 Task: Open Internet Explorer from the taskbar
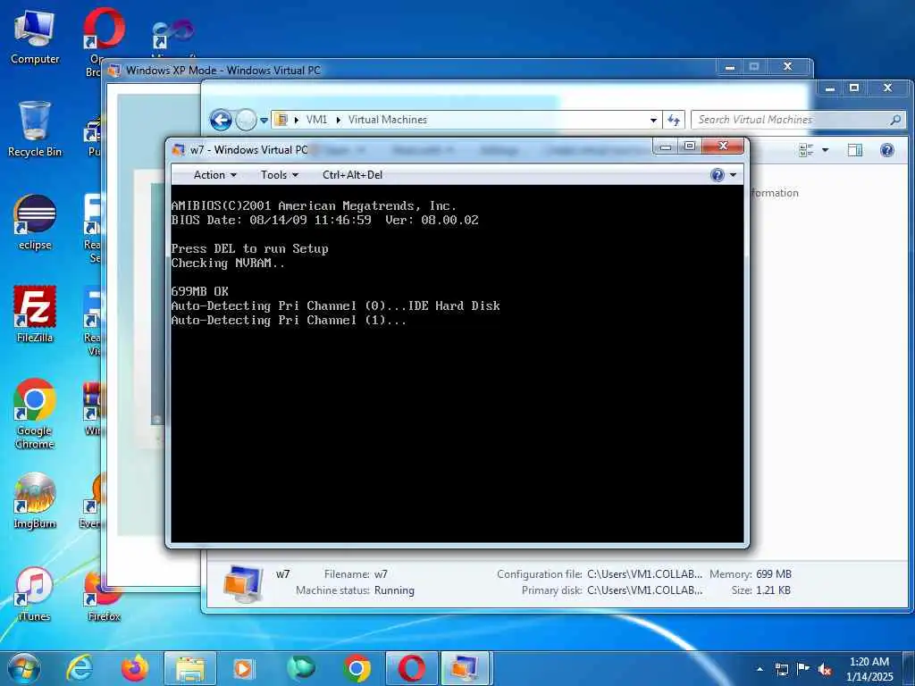(80, 668)
